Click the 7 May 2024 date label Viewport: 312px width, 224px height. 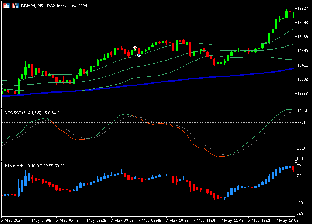click(x=12, y=221)
